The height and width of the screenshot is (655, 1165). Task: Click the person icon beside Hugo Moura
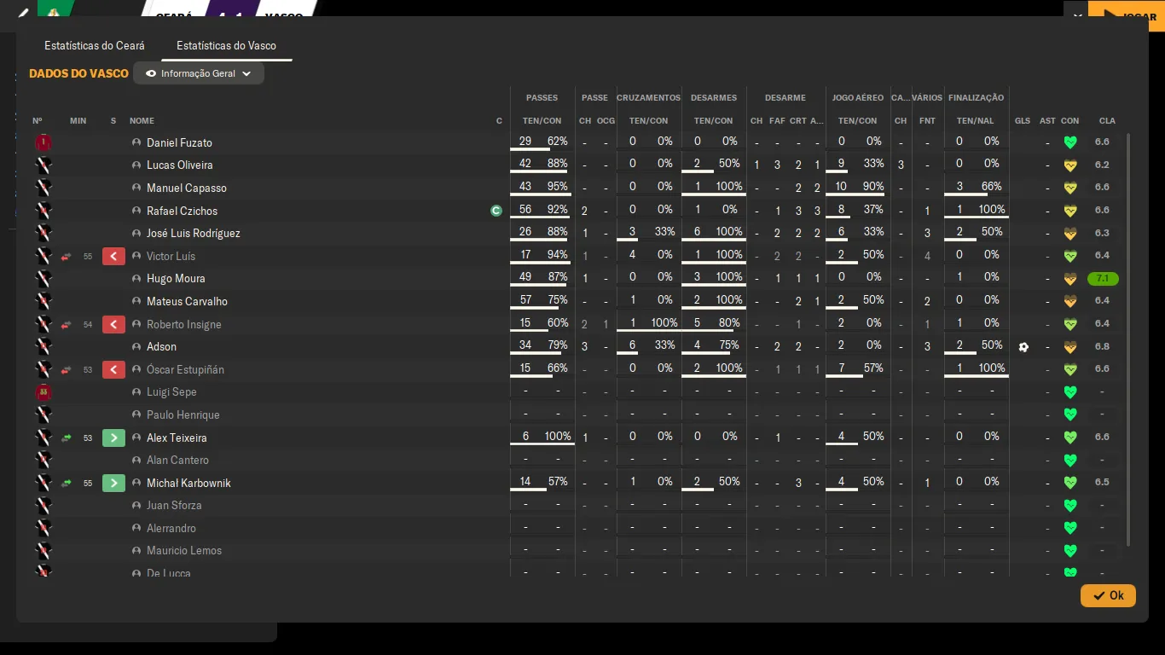pos(136,279)
